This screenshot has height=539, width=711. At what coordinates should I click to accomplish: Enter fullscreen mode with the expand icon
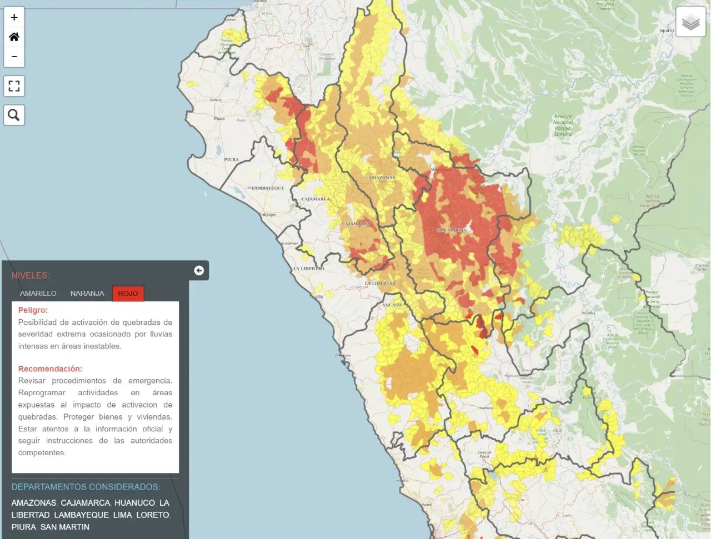(x=13, y=85)
